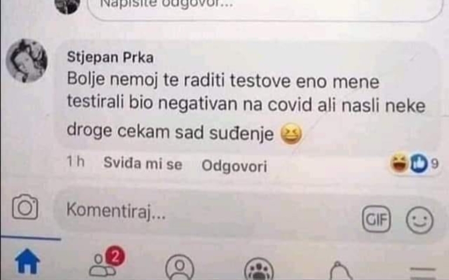Open the emoji smiley picker

click(x=420, y=220)
